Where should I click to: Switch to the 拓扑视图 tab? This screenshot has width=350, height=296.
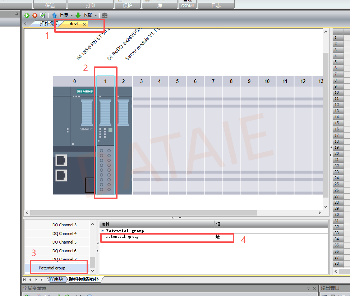(48, 23)
